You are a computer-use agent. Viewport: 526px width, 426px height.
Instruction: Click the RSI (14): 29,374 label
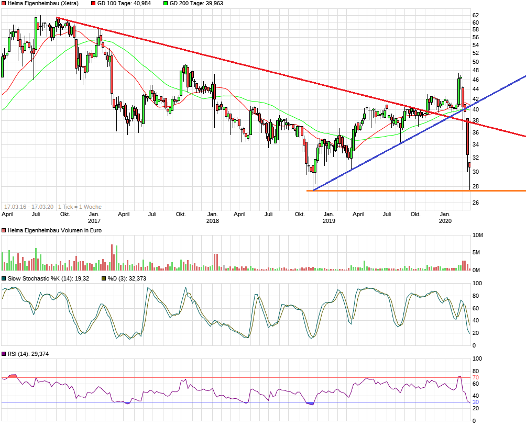pyautogui.click(x=28, y=354)
